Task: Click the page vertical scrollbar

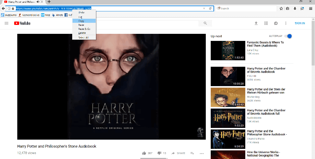Action: [x=313, y=43]
